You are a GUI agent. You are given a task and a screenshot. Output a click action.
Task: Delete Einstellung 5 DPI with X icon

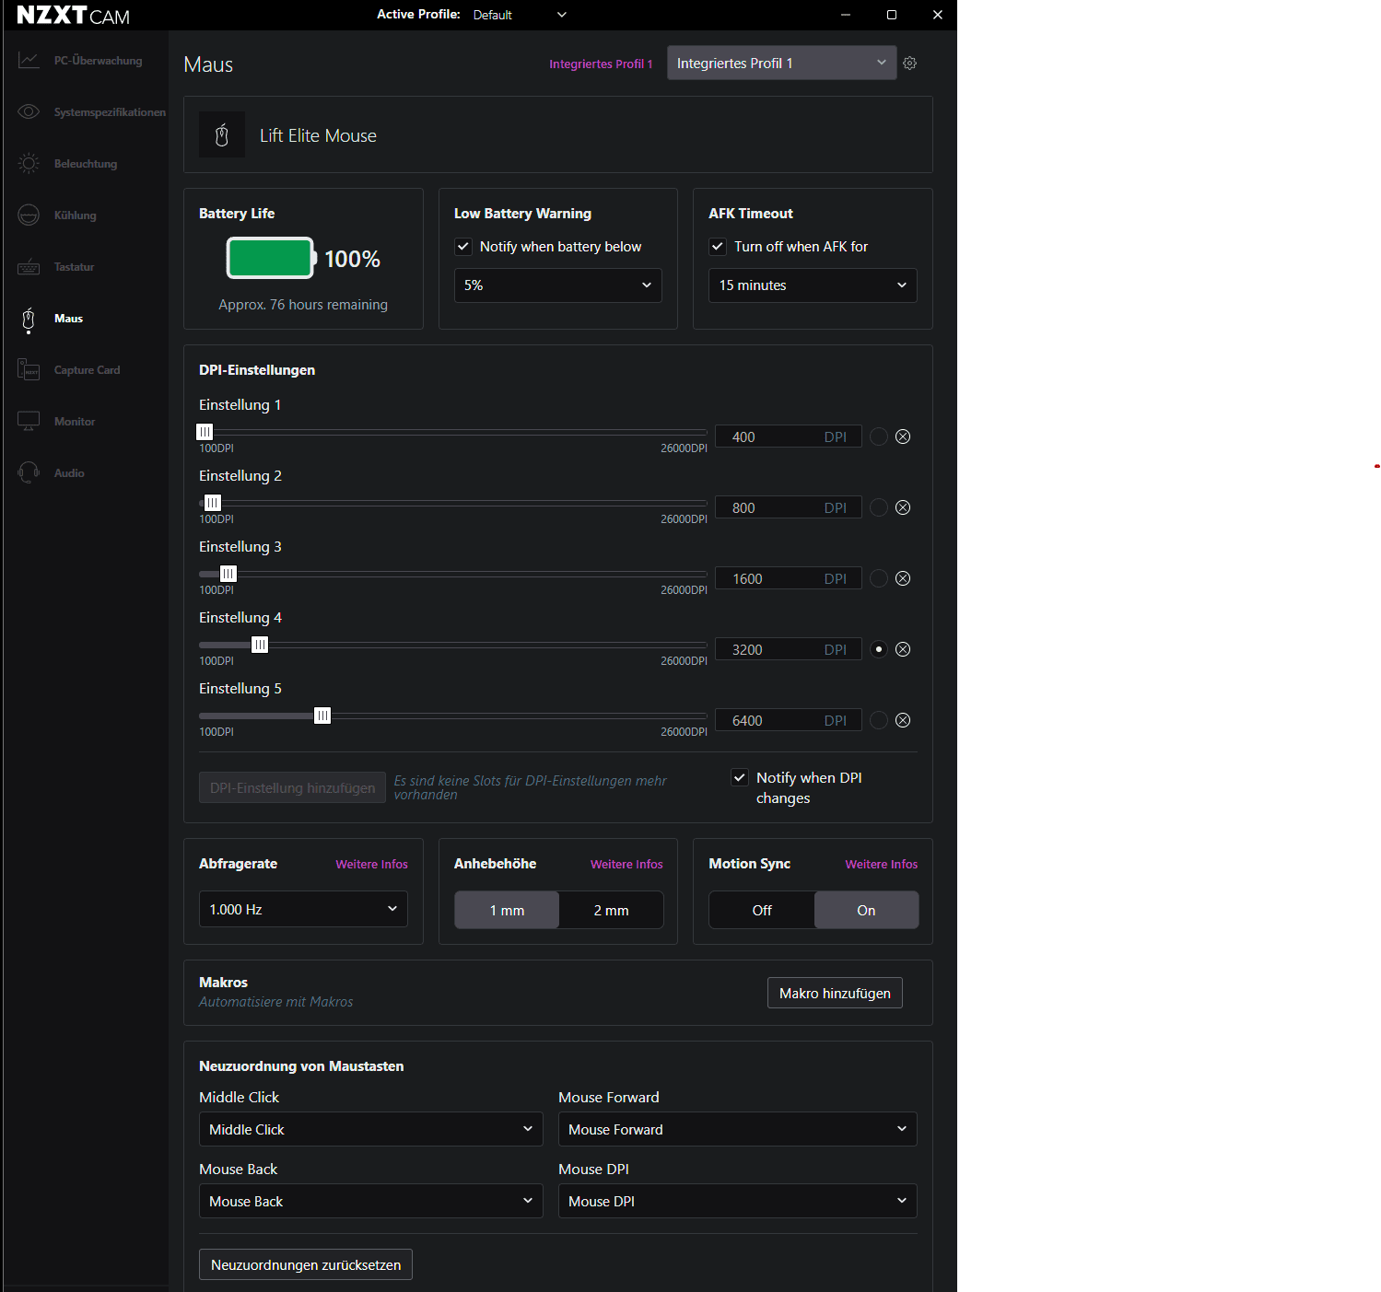(x=903, y=720)
